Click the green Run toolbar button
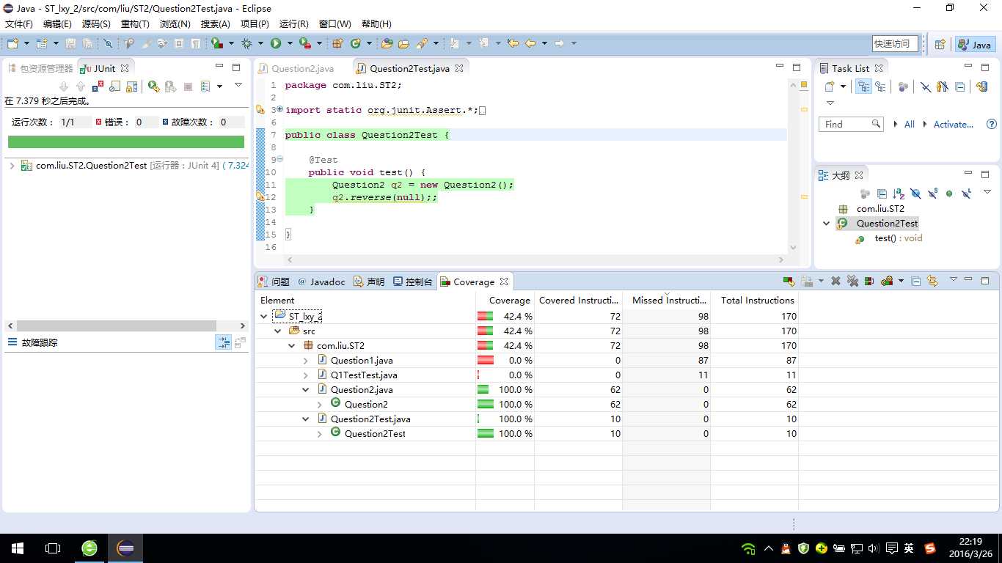Viewport: 1002px width, 563px height. pyautogui.click(x=276, y=43)
